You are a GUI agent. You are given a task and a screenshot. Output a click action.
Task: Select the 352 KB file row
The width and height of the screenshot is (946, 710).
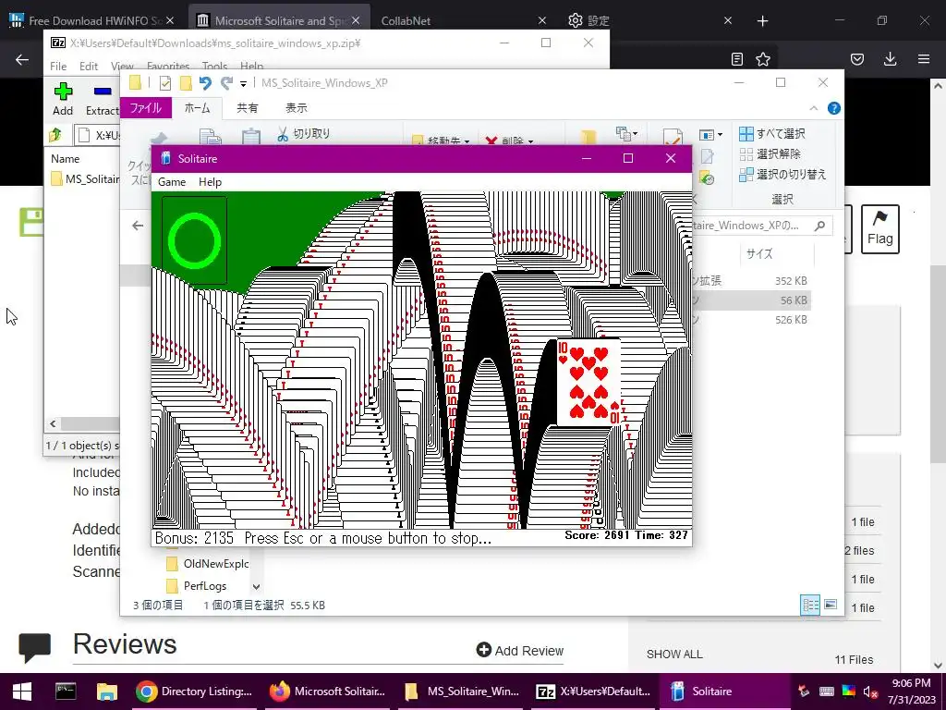750,281
